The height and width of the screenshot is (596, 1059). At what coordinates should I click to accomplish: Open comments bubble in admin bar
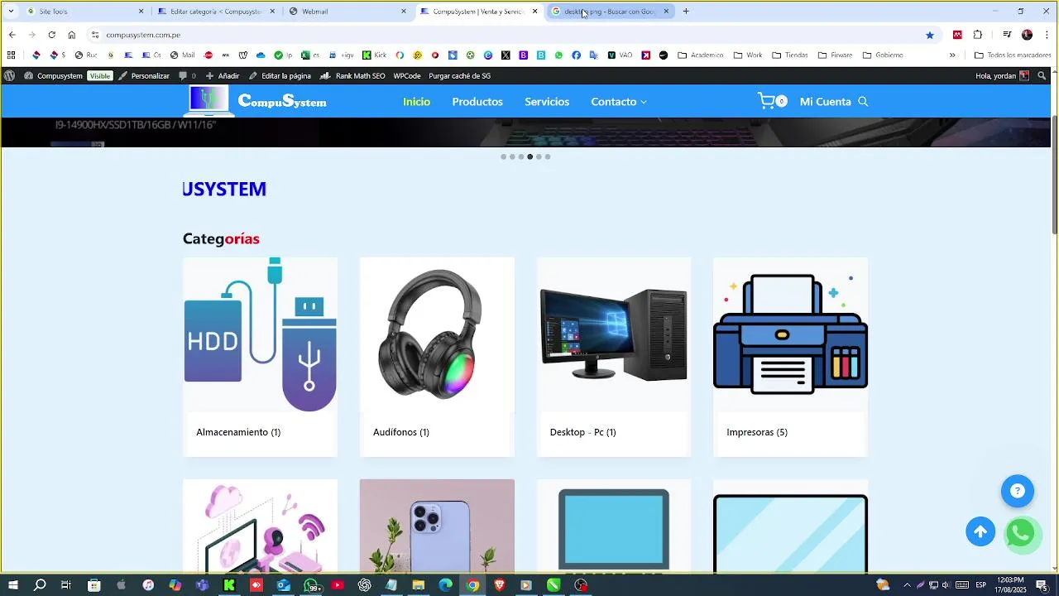click(188, 75)
